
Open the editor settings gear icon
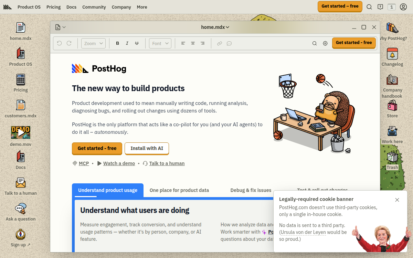coord(325,43)
